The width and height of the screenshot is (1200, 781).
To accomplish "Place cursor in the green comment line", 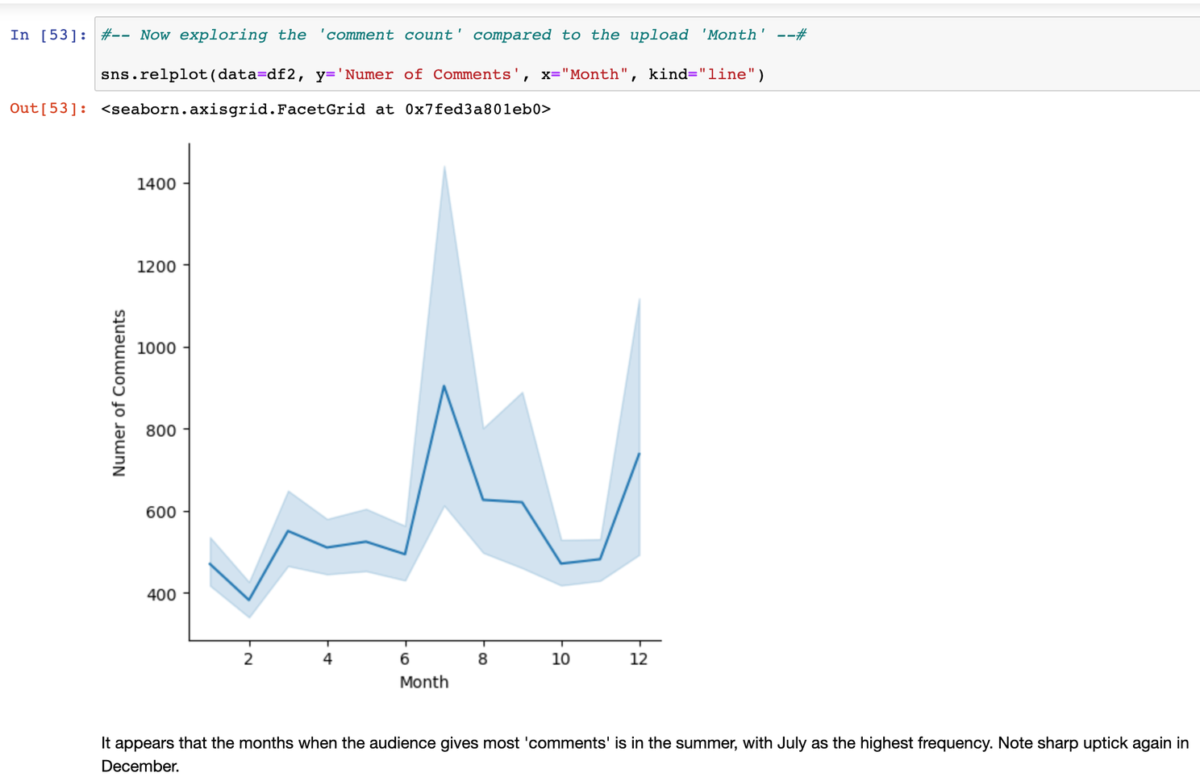I will 452,35.
